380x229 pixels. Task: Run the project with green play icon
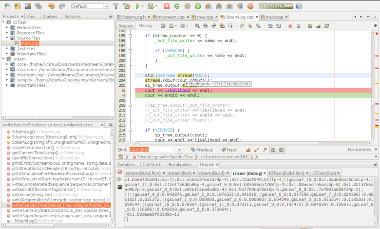[138, 6]
